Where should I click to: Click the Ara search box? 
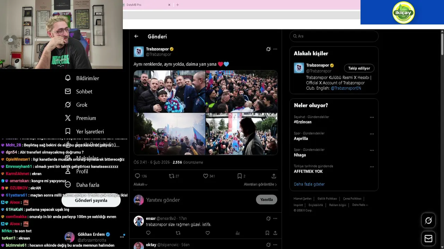tap(334, 36)
